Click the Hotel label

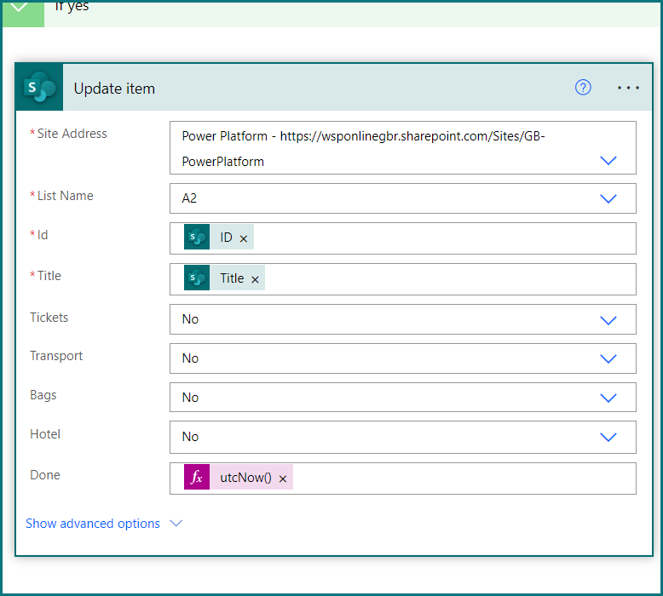(x=45, y=434)
